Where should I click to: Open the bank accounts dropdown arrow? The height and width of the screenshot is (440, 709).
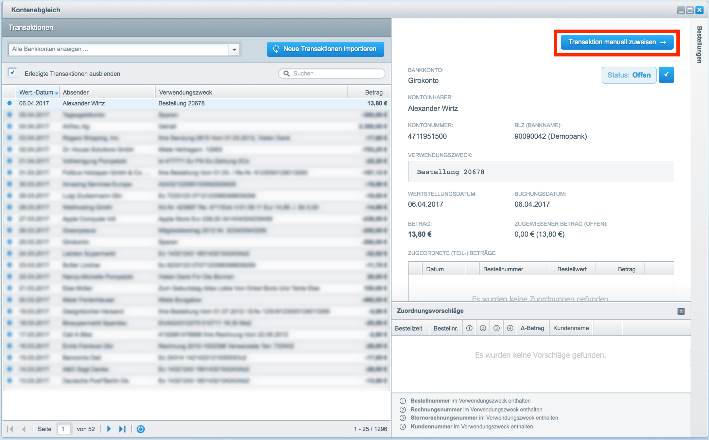pos(234,50)
